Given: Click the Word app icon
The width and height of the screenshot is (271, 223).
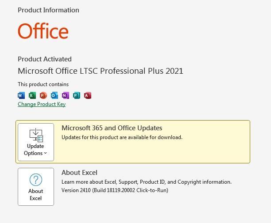Looking at the screenshot, I should (21, 95).
